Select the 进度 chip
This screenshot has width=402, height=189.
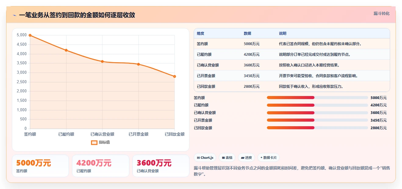click(246, 158)
